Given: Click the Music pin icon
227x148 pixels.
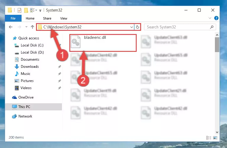Looking at the screenshot, I should pyautogui.click(x=60, y=74).
